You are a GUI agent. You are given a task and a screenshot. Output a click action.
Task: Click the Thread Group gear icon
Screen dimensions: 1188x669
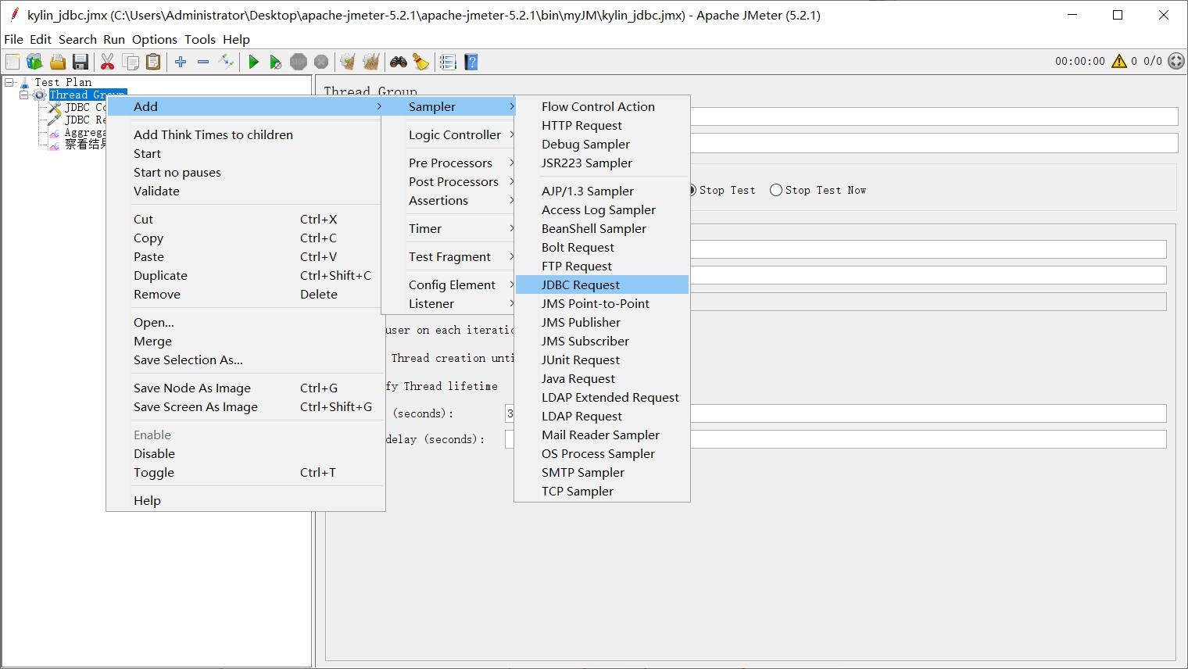click(x=39, y=95)
